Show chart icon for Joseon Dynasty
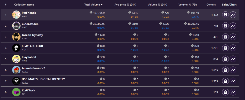245x100 pixels. (x=233, y=37)
